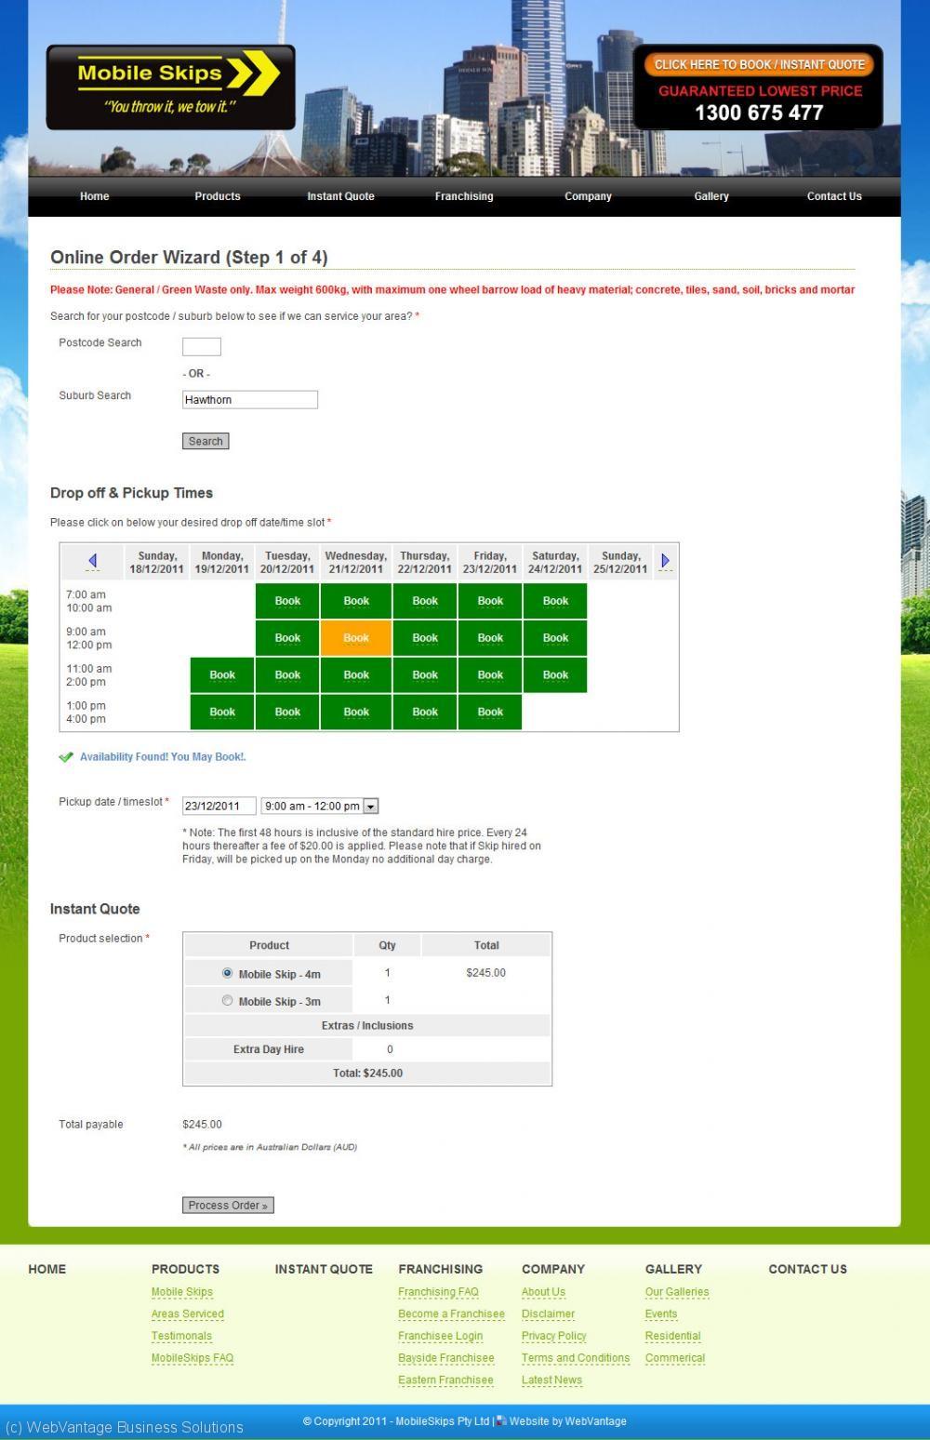Open Gallery in the top navigation
This screenshot has height=1440, width=930.
pos(711,196)
